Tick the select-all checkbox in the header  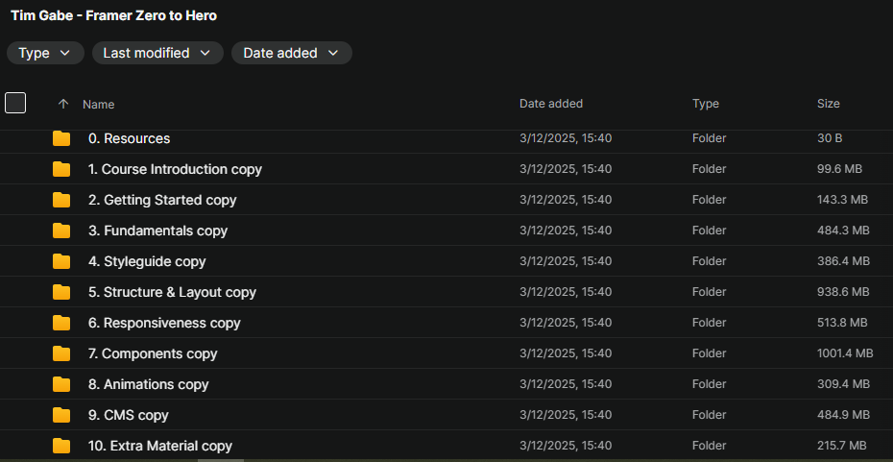15,103
